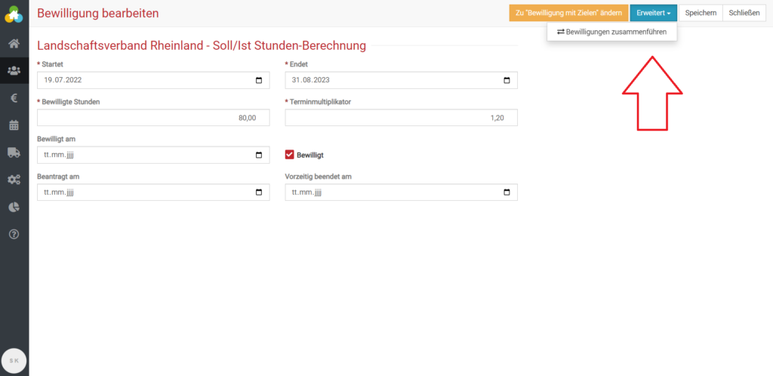Click the Schließen button
Image resolution: width=773 pixels, height=376 pixels.
(x=744, y=13)
